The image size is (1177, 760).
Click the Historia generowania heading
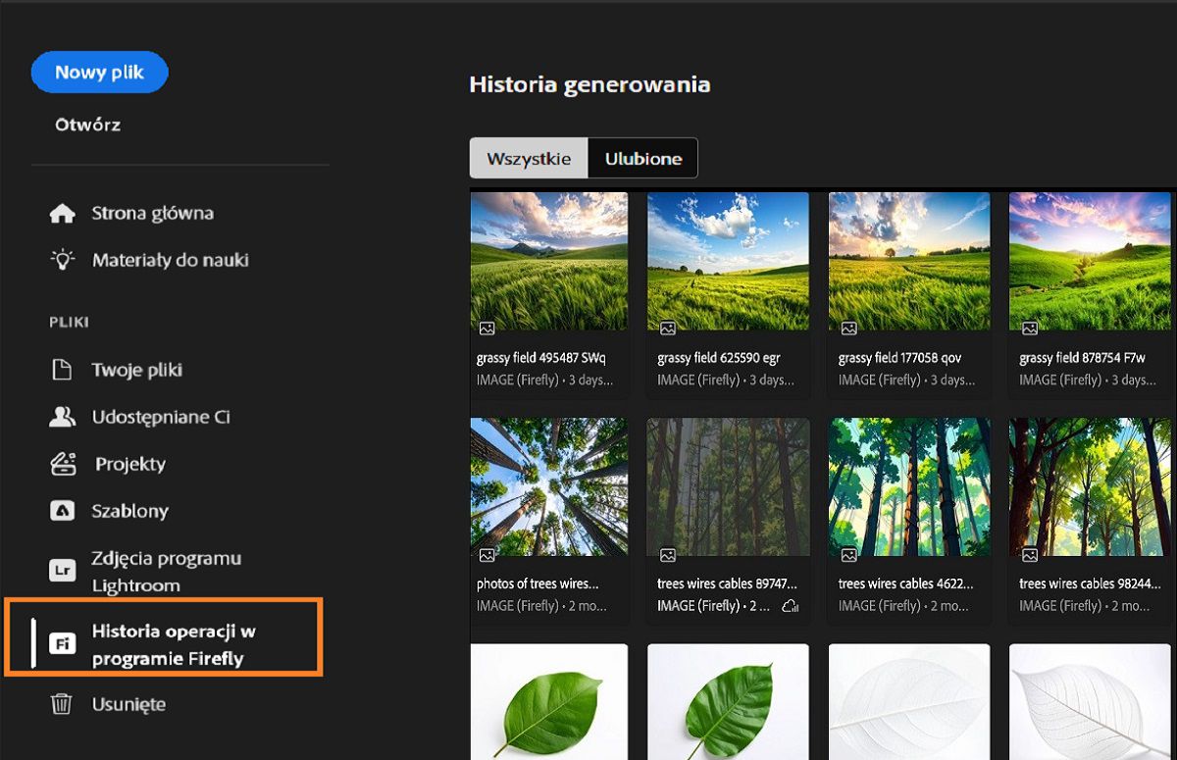pyautogui.click(x=589, y=84)
